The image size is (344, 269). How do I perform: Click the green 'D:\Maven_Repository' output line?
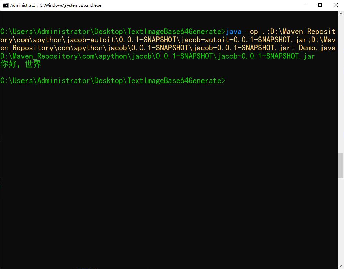coord(158,56)
